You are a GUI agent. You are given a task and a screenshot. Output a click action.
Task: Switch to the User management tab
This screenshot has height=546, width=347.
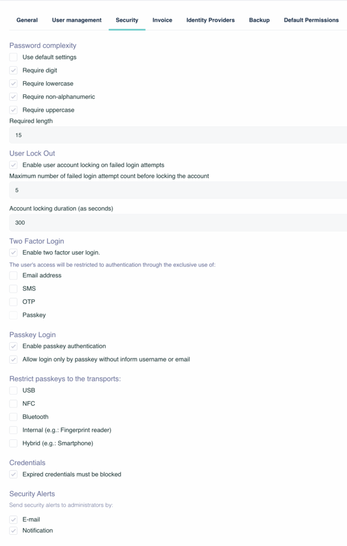[x=77, y=20]
